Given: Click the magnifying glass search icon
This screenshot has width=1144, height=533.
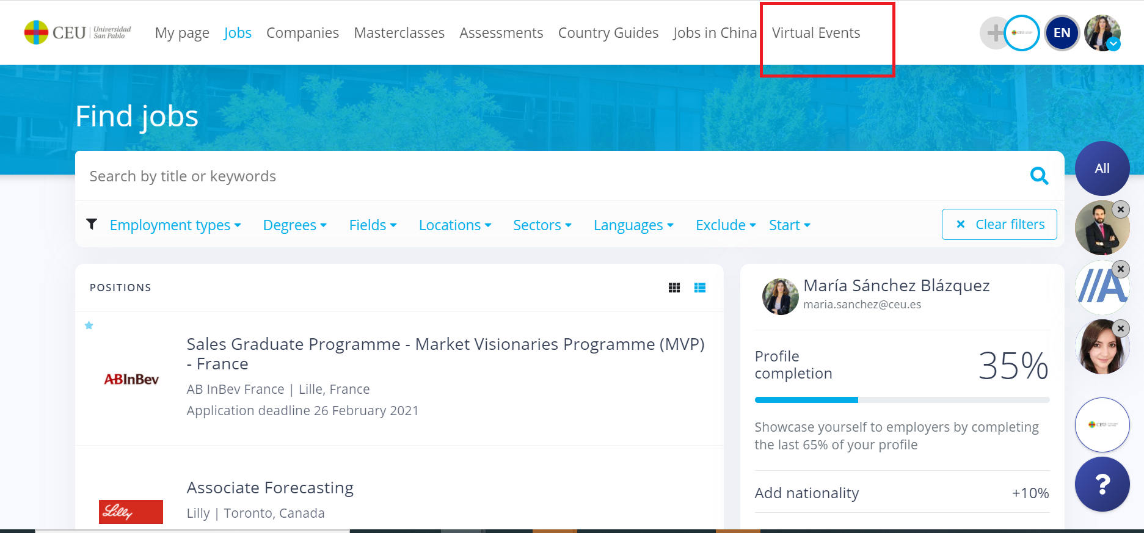Looking at the screenshot, I should 1039,176.
